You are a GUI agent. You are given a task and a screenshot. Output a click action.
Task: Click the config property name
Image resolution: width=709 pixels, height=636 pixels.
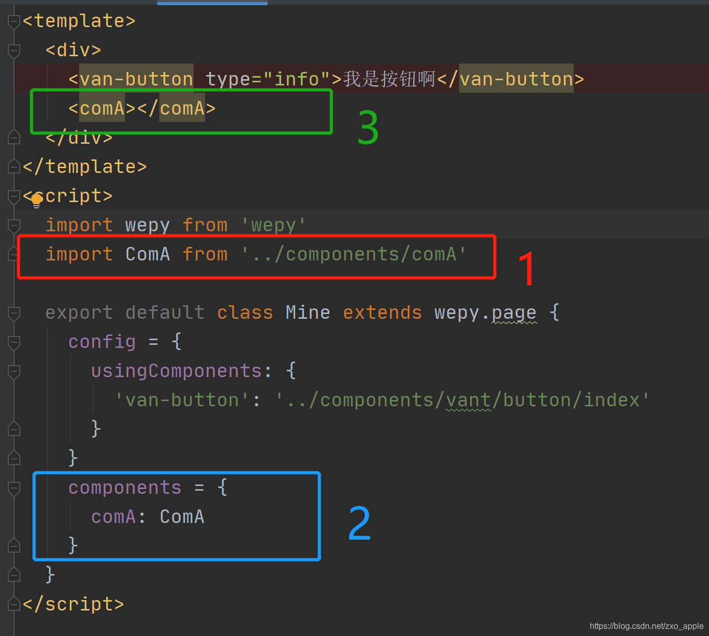102,342
